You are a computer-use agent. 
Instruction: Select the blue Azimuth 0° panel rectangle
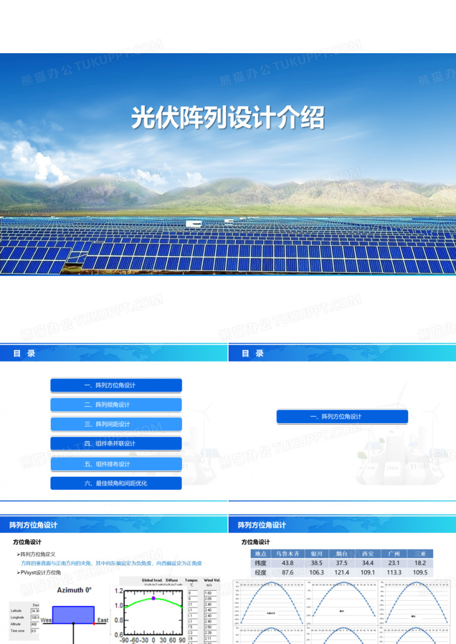tap(74, 615)
